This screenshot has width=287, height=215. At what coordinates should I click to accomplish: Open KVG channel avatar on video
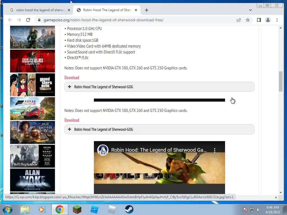click(x=103, y=150)
